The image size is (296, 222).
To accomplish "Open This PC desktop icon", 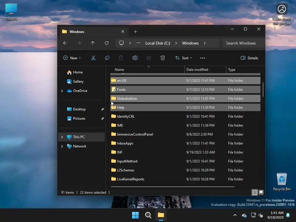I will [11, 12].
